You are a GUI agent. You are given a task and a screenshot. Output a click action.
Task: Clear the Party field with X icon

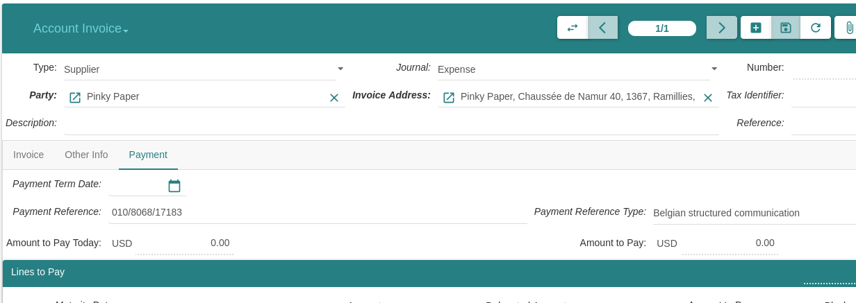334,98
